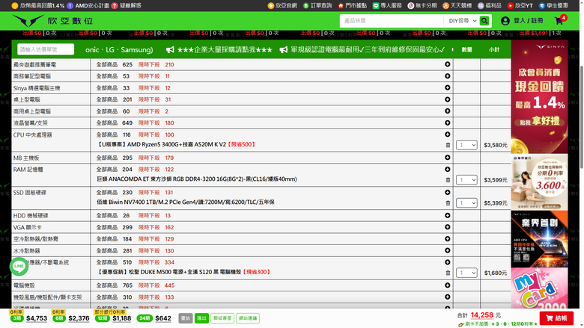
Task: Click 全部商品 link in MB 主機板 row
Action: pos(107,158)
